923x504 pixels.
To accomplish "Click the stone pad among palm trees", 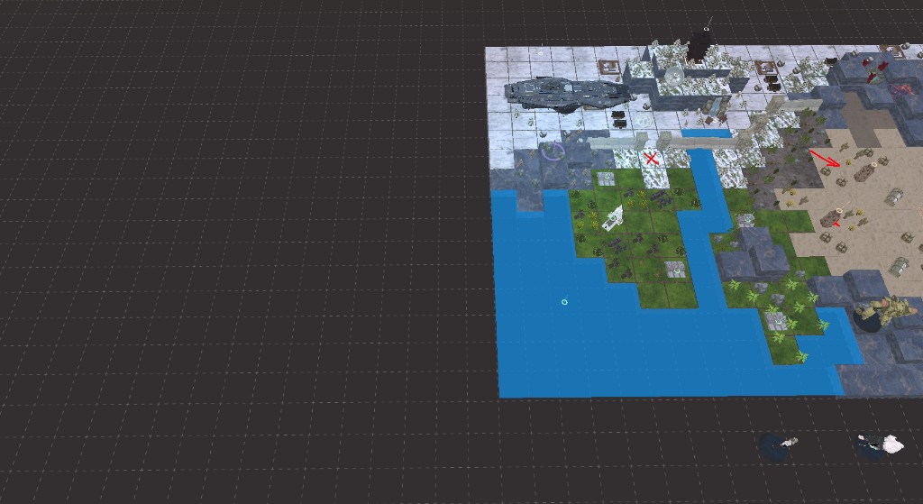I will (x=776, y=322).
